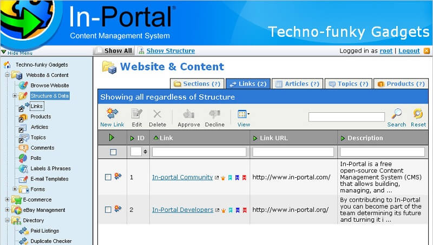Click the Labels & Phrases icon
433x245 pixels.
[x=23, y=169]
